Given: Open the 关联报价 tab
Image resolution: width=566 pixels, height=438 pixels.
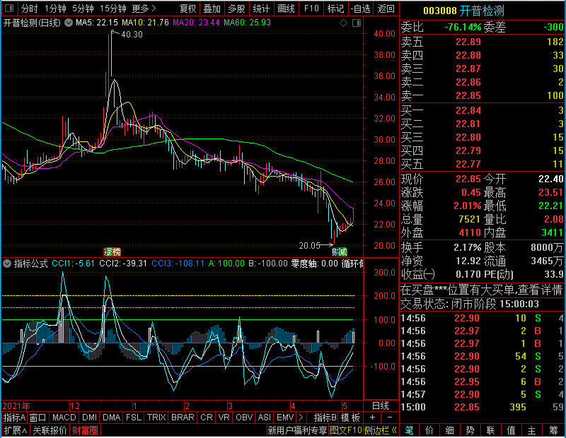Looking at the screenshot, I should [x=50, y=430].
